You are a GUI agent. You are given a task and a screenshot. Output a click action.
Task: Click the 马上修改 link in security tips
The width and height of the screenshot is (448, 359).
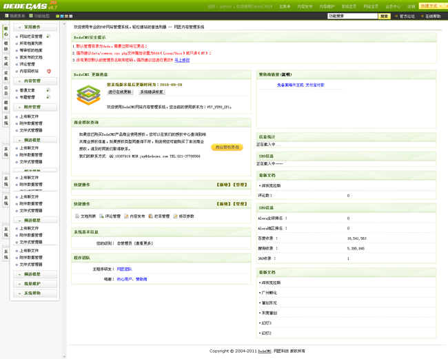click(x=182, y=61)
